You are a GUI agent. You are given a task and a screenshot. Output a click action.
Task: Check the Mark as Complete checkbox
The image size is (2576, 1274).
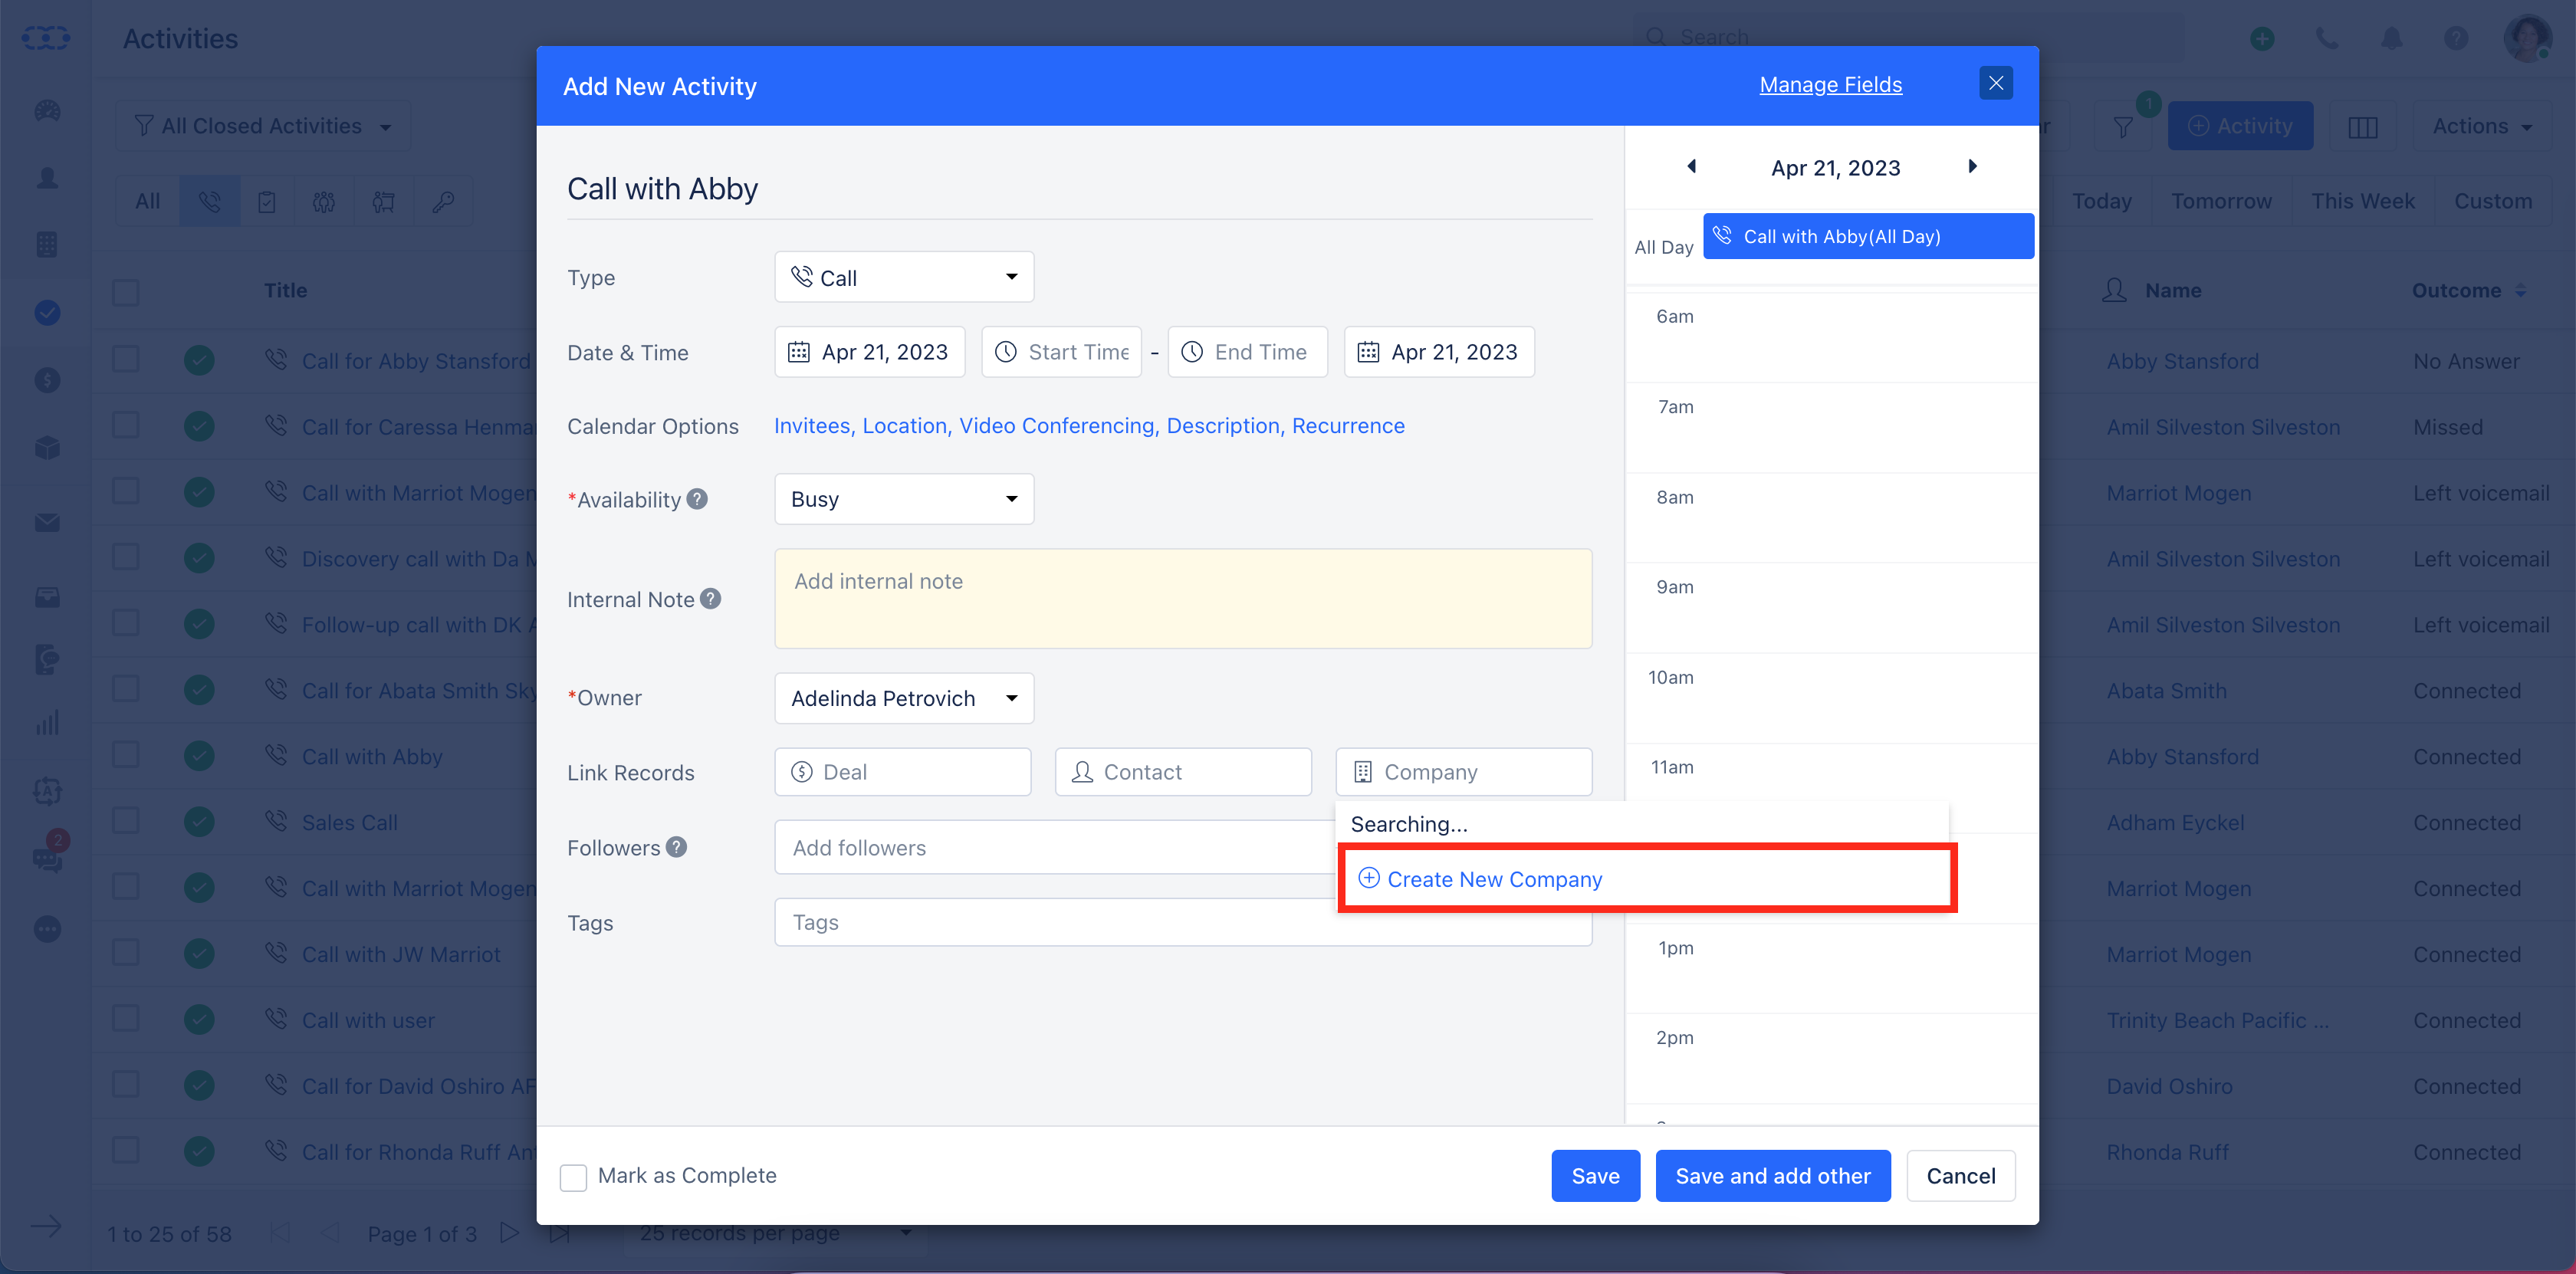click(x=573, y=1177)
